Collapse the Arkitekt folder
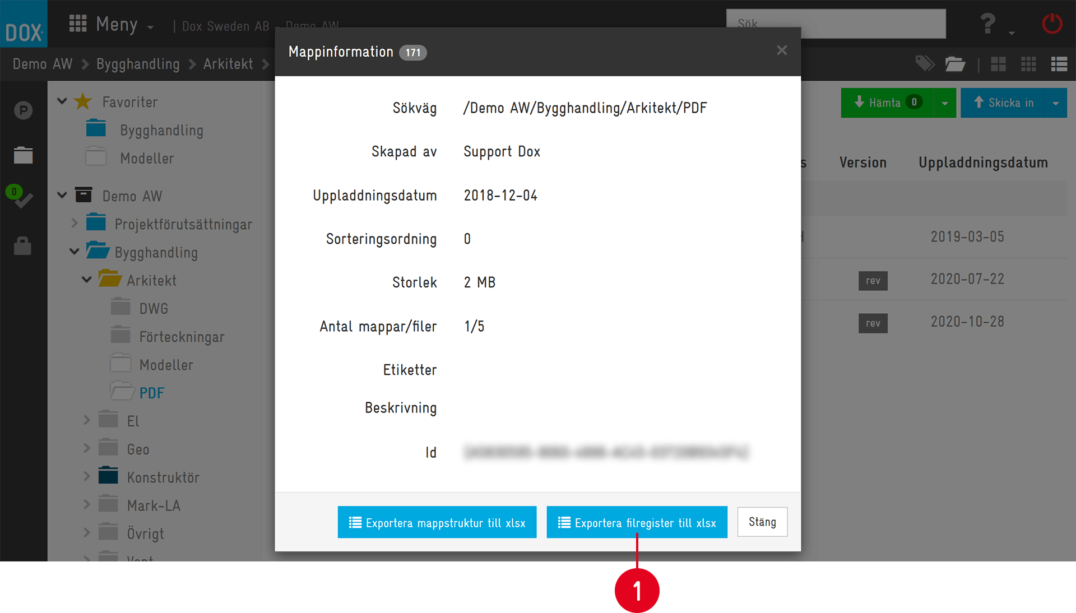This screenshot has height=613, width=1076. [x=87, y=279]
